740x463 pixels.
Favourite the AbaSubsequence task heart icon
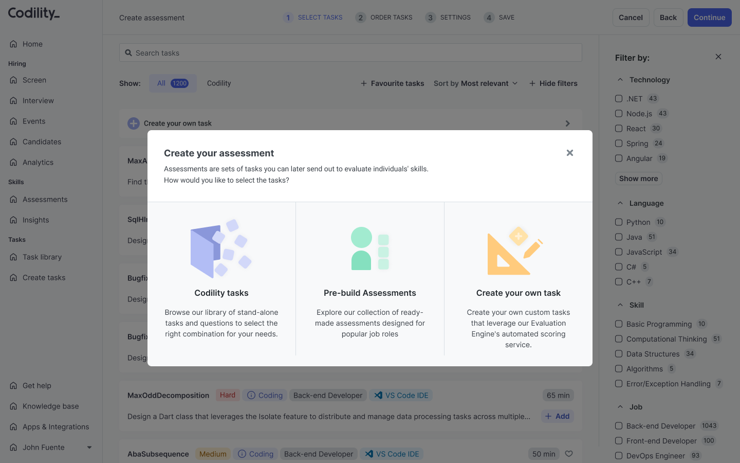[569, 454]
